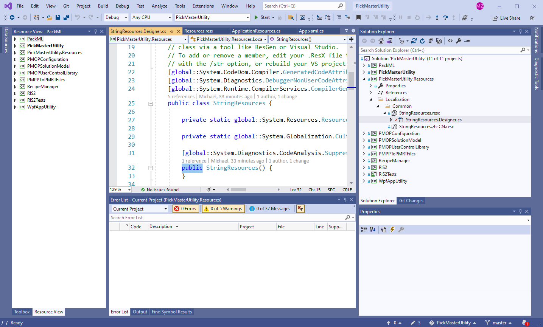Click the Show All Files icon
543x327 pixels.
(x=439, y=41)
